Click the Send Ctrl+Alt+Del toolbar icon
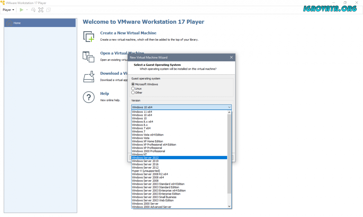Viewport: 363px width, 217px height. [x=33, y=10]
